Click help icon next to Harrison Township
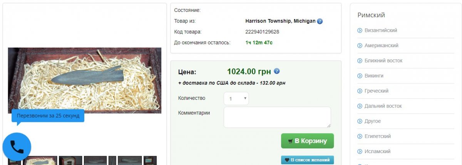The image size is (462, 165). point(320,21)
